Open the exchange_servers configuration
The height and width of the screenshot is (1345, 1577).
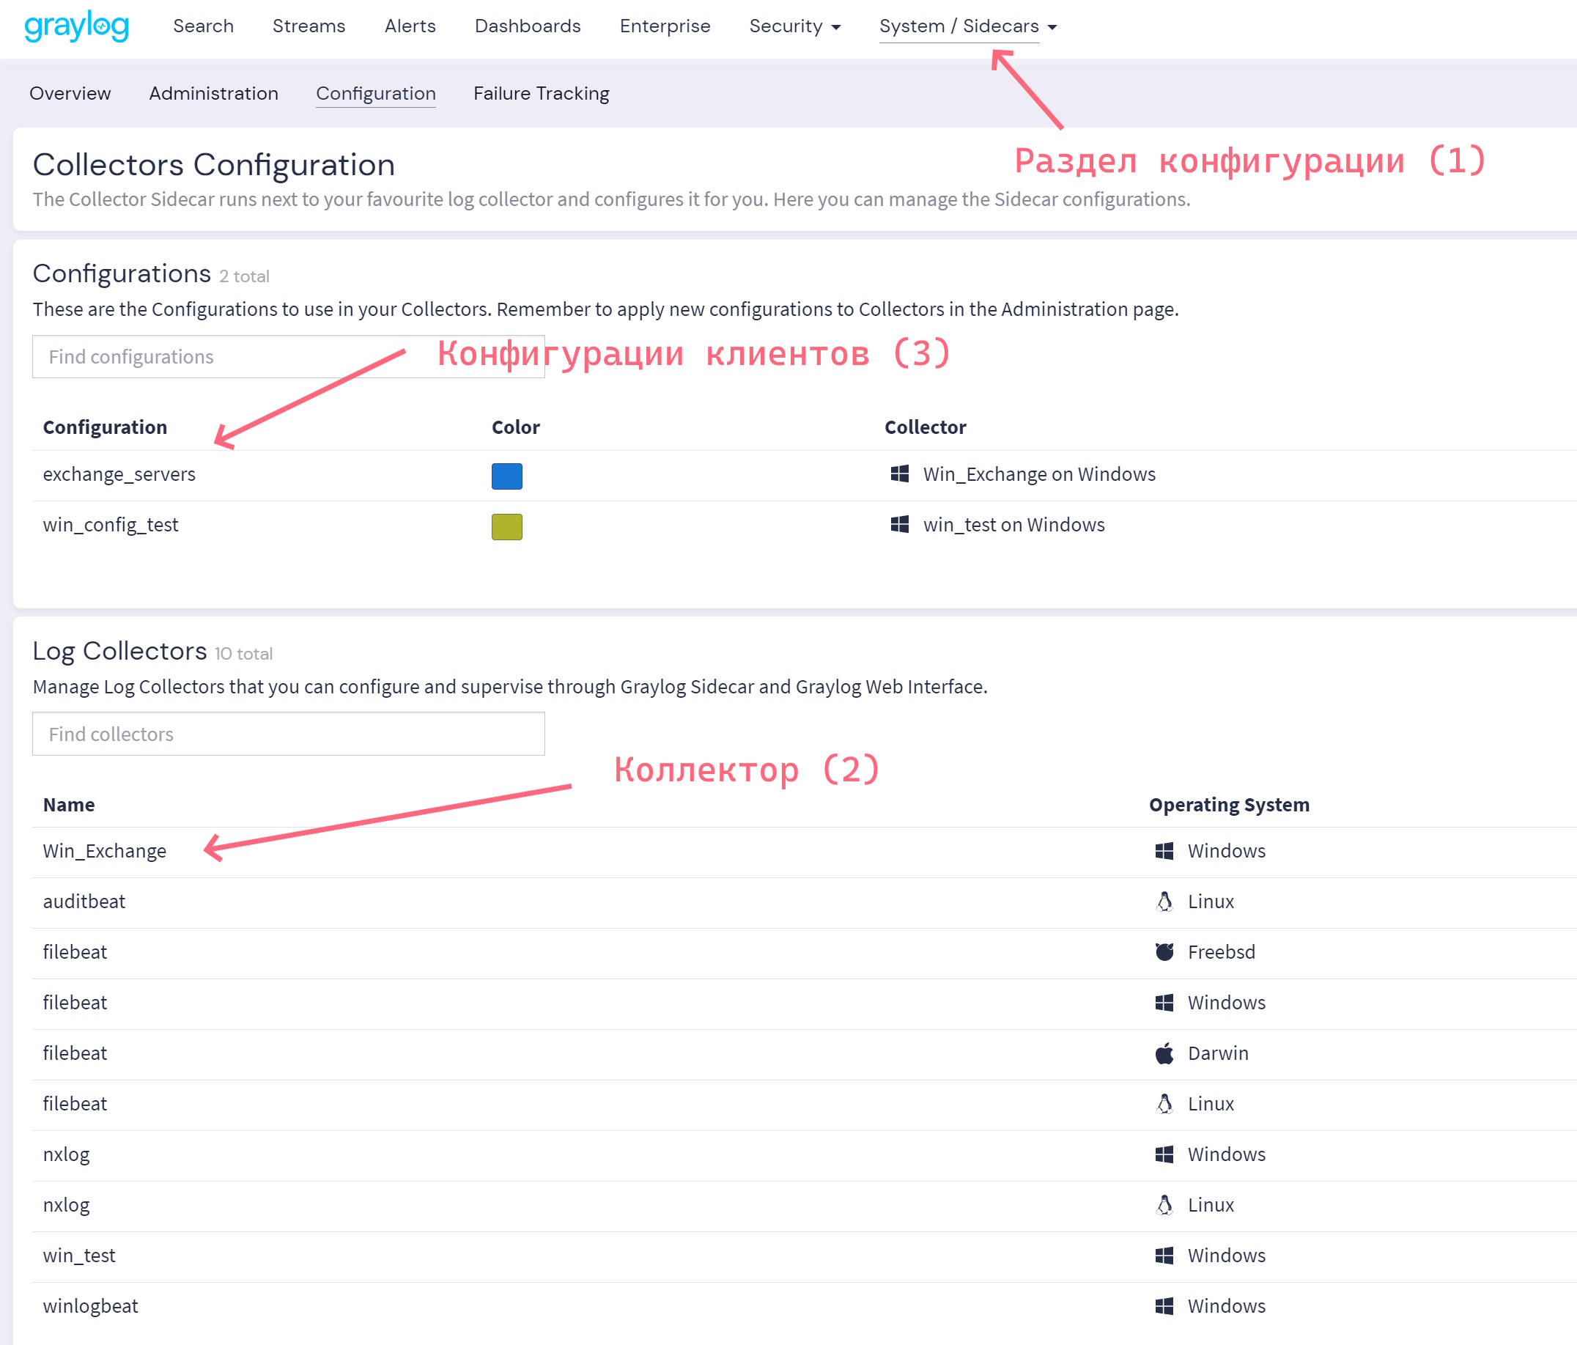119,474
